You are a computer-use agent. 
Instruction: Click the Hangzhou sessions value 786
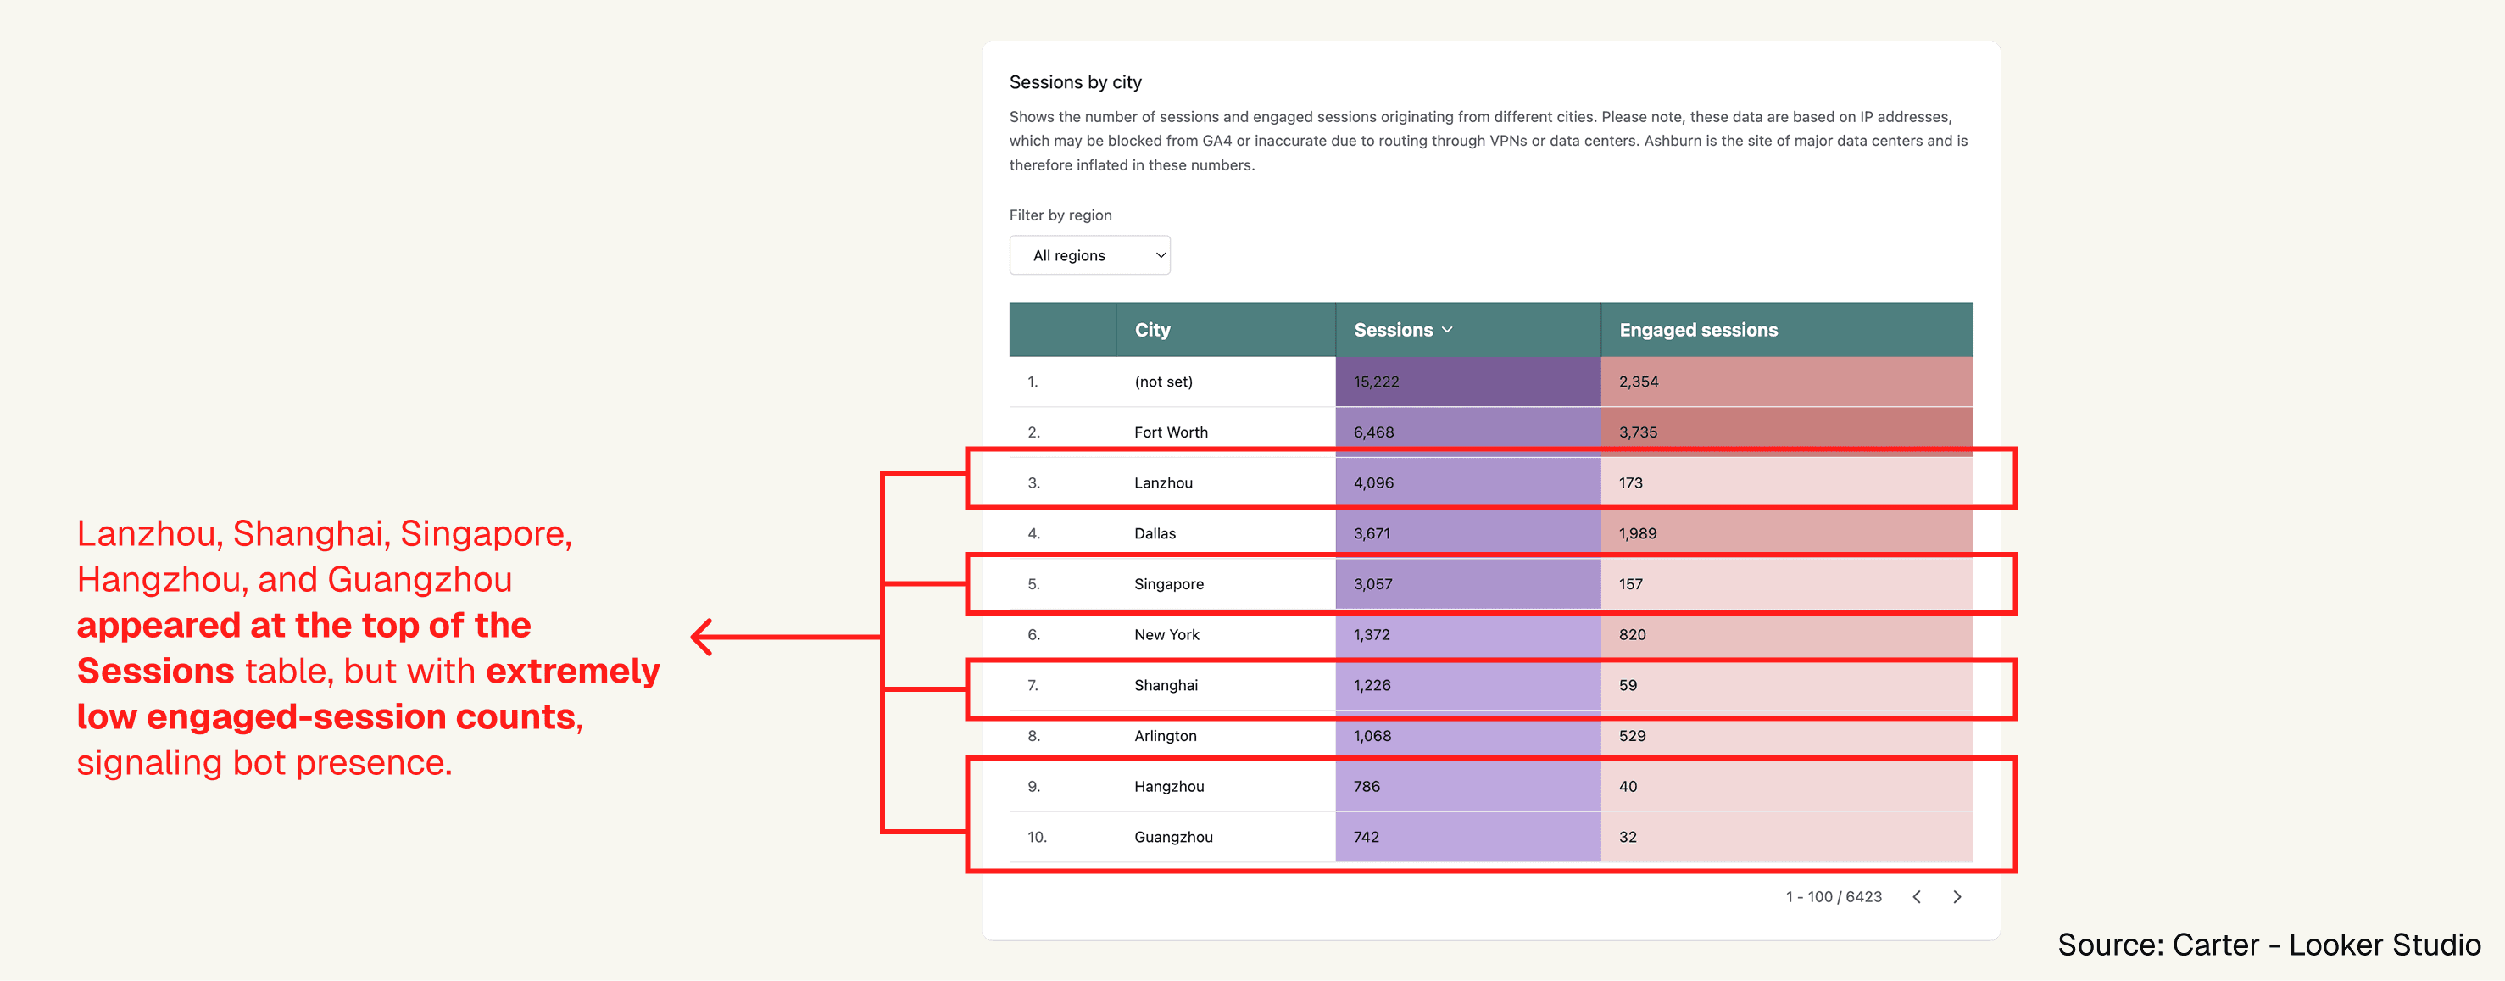pos(1366,786)
